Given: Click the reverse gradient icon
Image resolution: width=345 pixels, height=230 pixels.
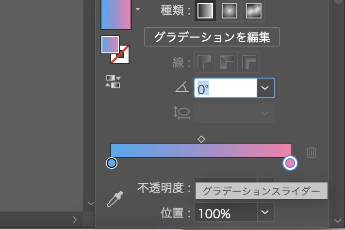Looking at the screenshot, I should click(x=113, y=82).
